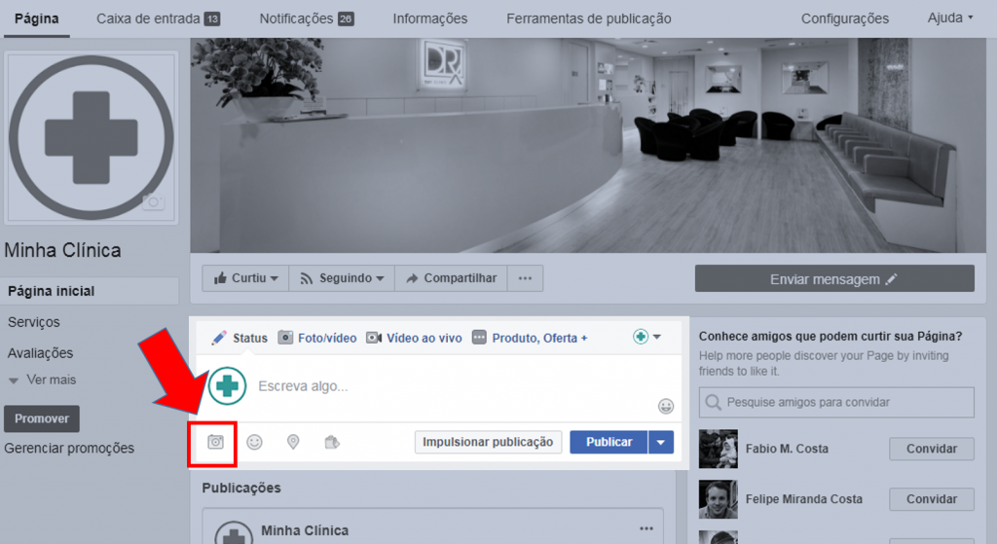Image resolution: width=997 pixels, height=544 pixels.
Task: Open the dropdown arrow next to Publicar
Action: pyautogui.click(x=661, y=442)
